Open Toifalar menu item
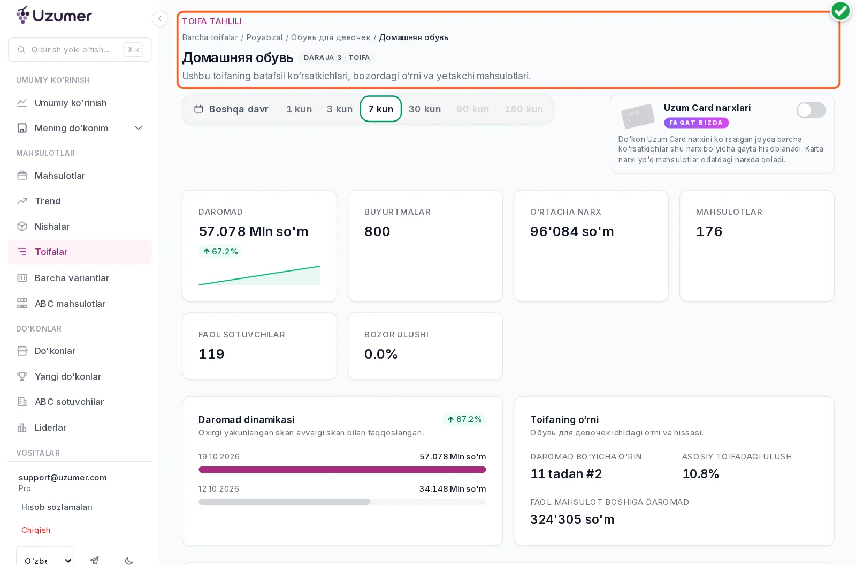This screenshot has width=856, height=565. click(x=80, y=252)
